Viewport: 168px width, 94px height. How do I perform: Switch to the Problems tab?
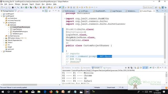tap(66, 68)
